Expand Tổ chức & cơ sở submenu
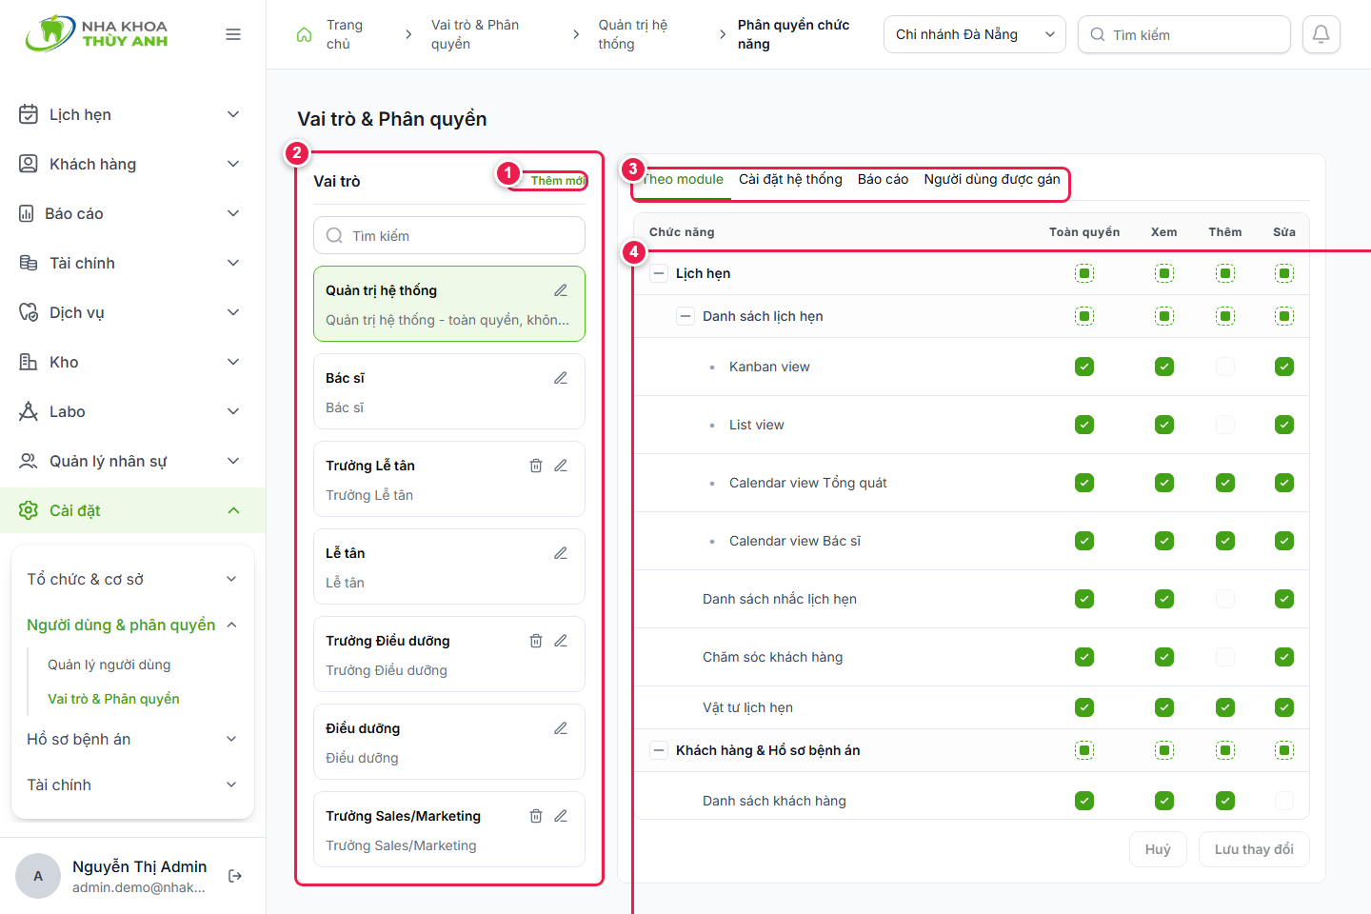The image size is (1371, 914). pos(133,579)
